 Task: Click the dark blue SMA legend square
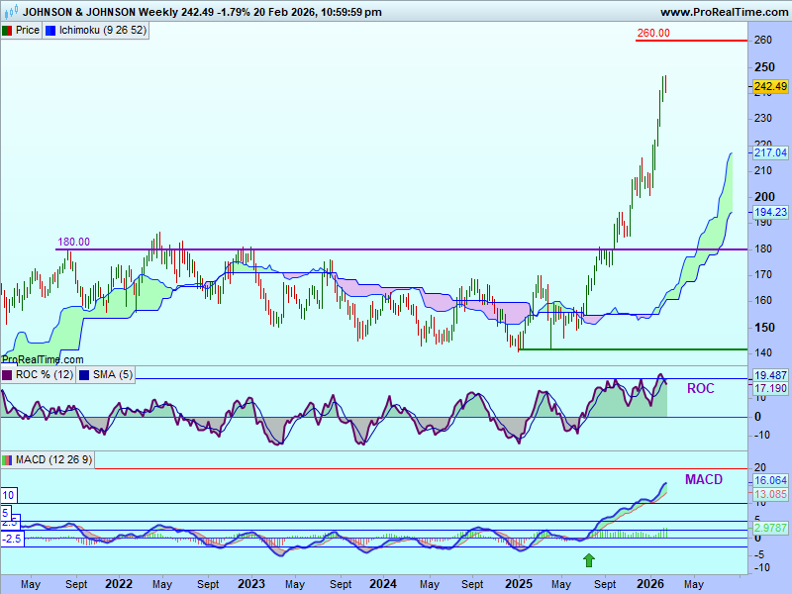click(84, 374)
